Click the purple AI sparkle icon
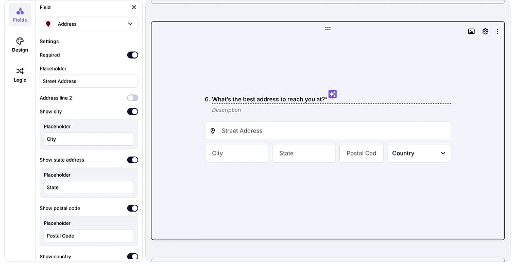 (x=332, y=94)
